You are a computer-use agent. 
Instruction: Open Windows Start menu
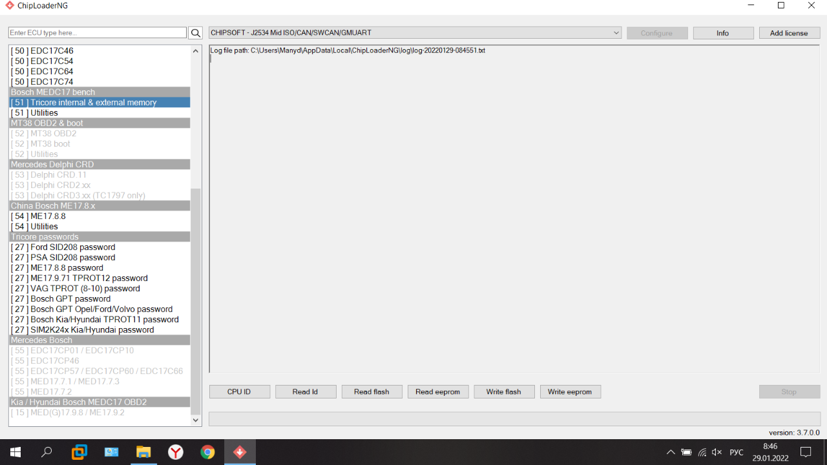15,452
